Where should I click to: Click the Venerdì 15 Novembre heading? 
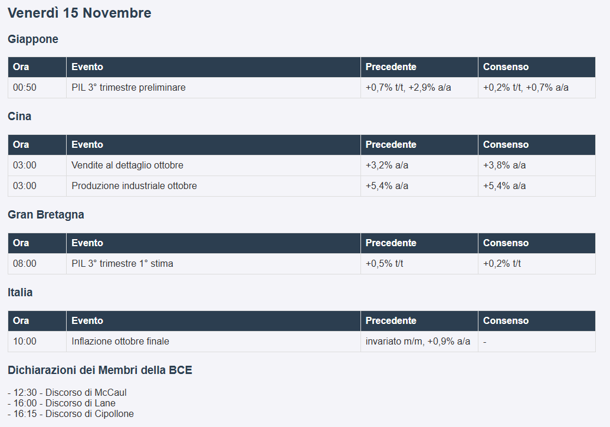(80, 13)
